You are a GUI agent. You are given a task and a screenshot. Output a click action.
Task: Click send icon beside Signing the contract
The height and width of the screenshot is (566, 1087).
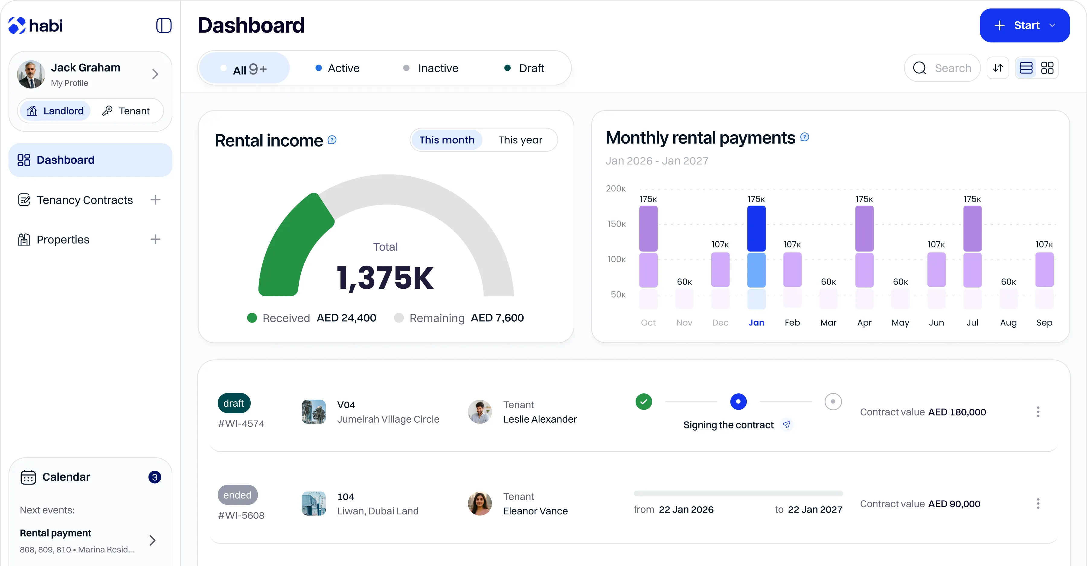tap(787, 425)
